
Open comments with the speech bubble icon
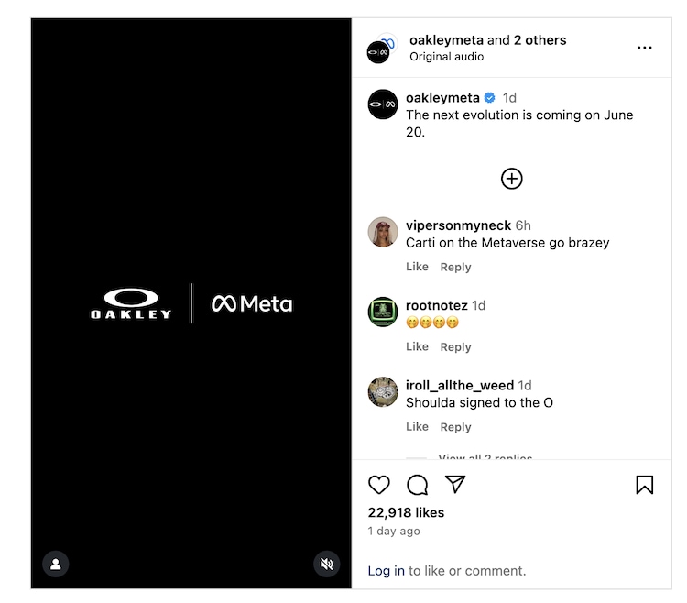(417, 485)
